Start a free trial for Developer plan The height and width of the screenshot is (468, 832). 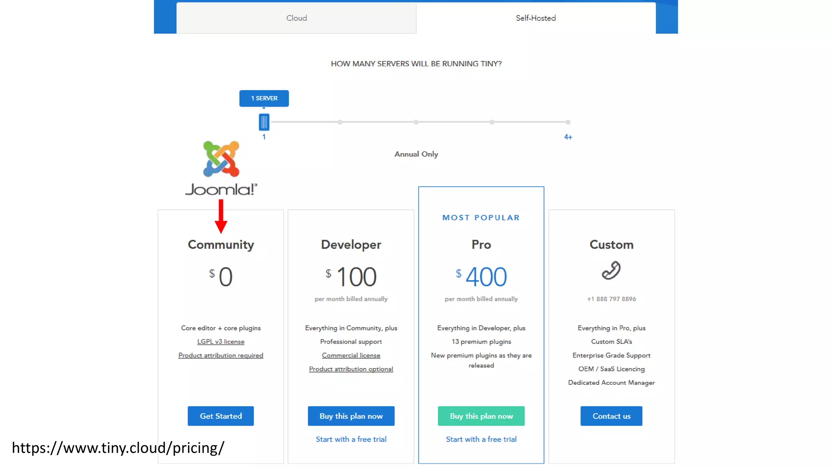click(x=351, y=439)
